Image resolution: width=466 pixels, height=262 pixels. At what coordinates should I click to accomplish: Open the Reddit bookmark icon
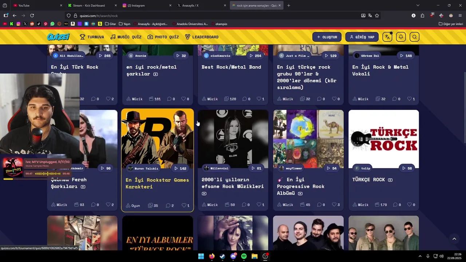32,24
